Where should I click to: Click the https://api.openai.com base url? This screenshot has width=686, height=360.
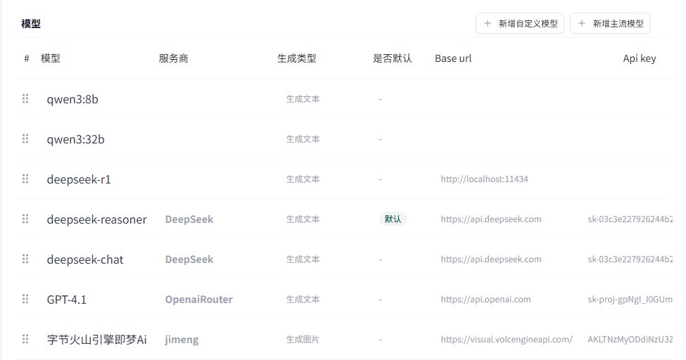pos(485,300)
